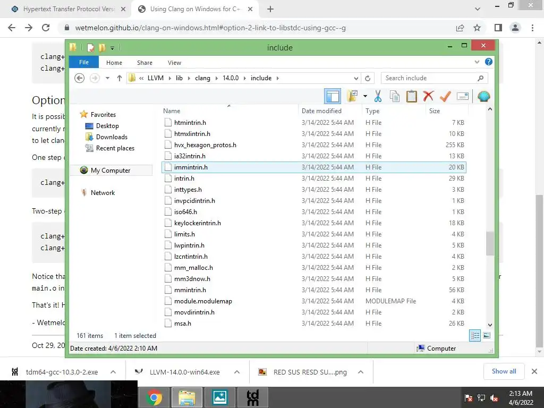Click the orange checkmark icon
Screen dimensions: 544x408
pos(445,96)
